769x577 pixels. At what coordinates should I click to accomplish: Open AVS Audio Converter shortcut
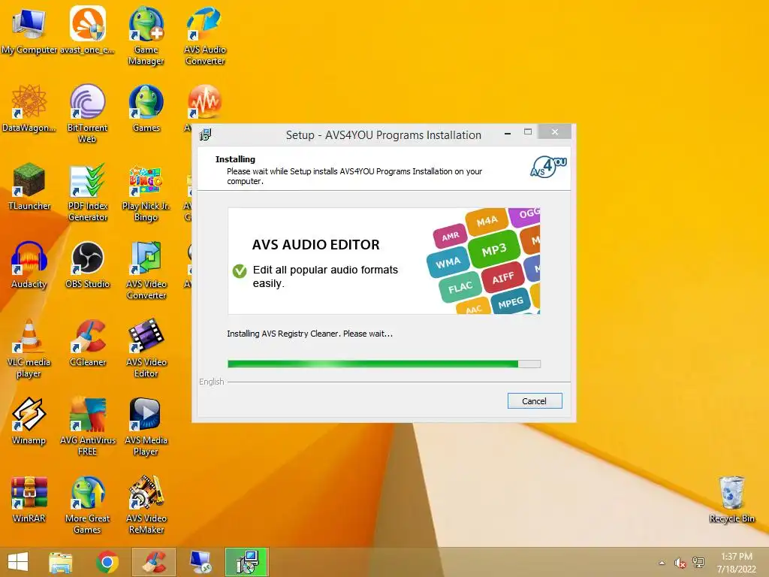point(205,36)
